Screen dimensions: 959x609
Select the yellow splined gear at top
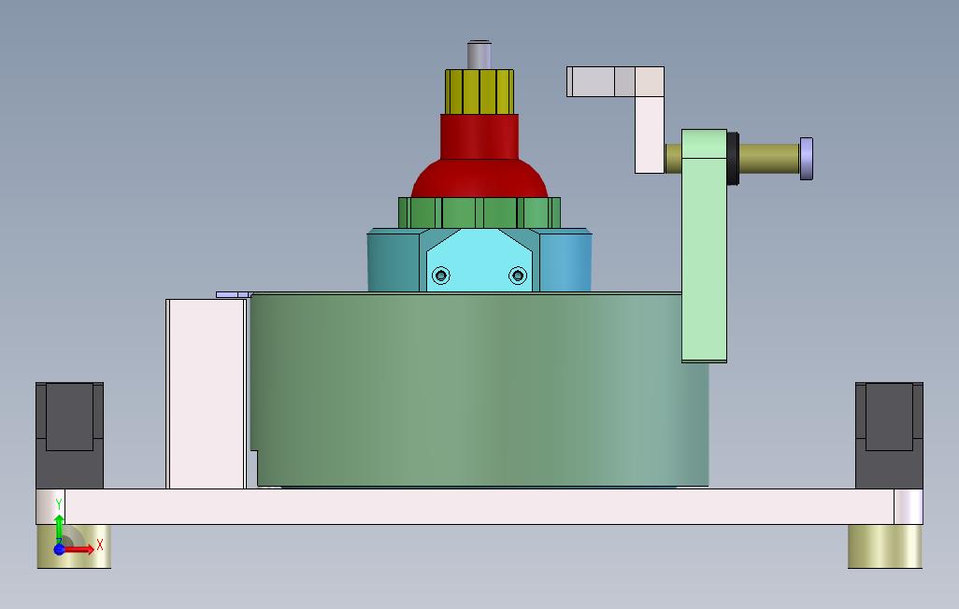click(x=479, y=92)
